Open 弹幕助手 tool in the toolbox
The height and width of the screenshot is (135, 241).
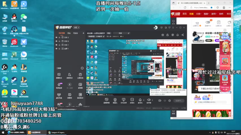(x=59, y=76)
